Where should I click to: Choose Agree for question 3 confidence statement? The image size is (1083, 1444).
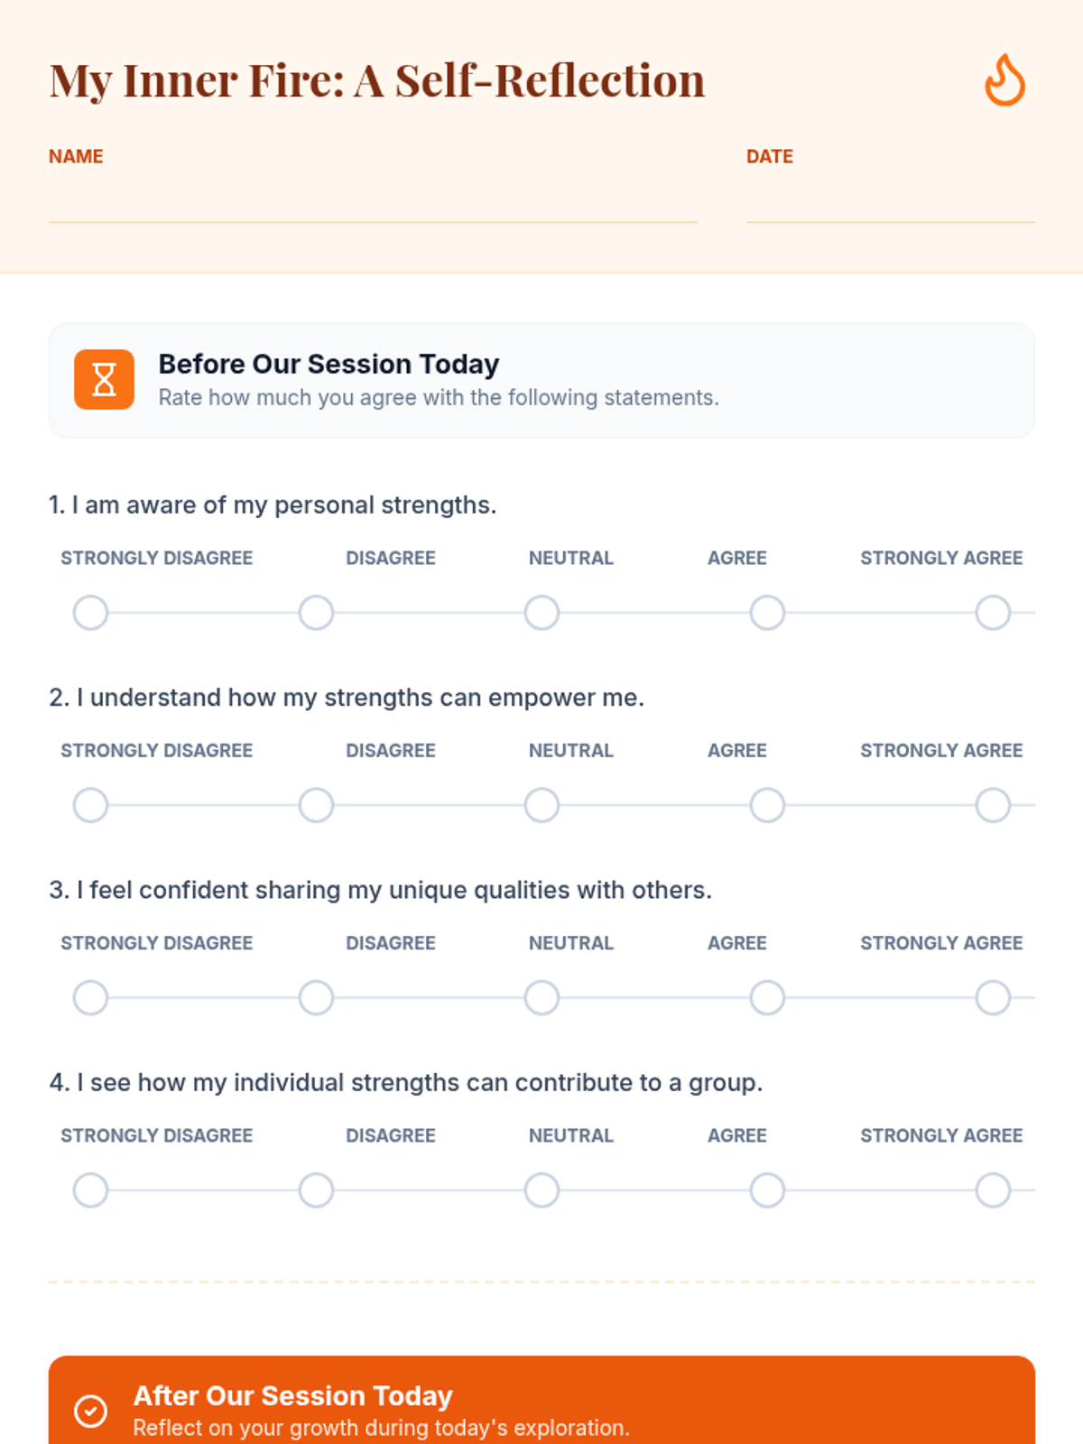coord(767,998)
